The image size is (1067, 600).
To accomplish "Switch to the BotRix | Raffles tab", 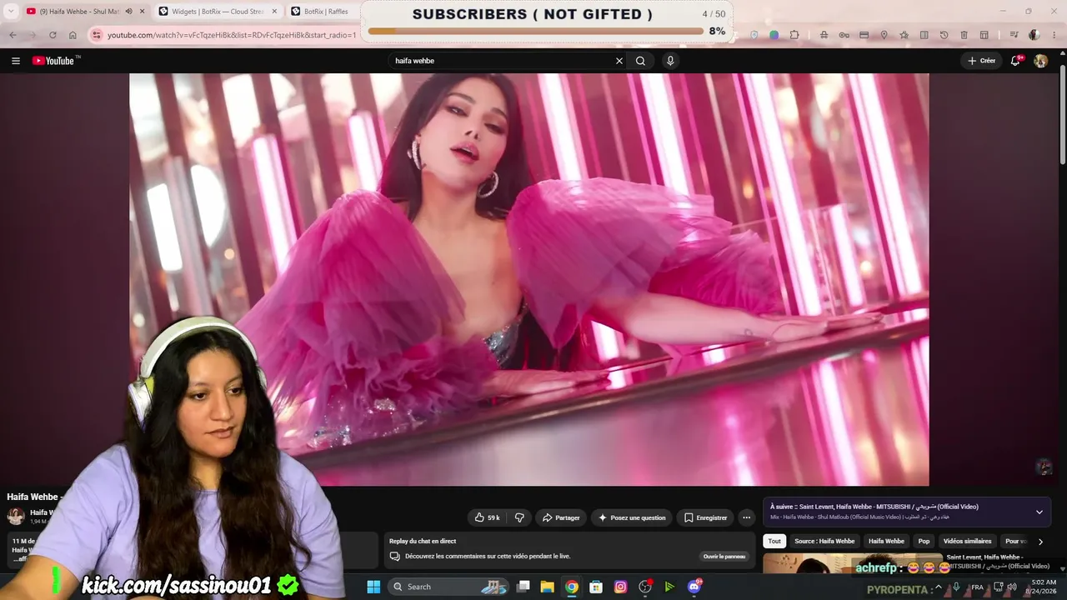I will [326, 12].
